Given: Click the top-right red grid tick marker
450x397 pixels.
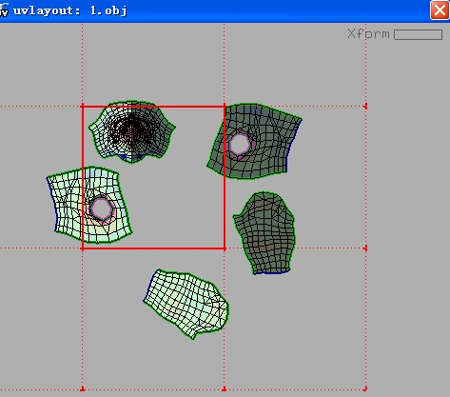Looking at the screenshot, I should [x=365, y=107].
